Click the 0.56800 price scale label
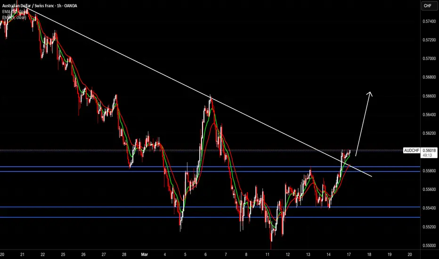This screenshot has height=259, width=439. click(x=429, y=77)
